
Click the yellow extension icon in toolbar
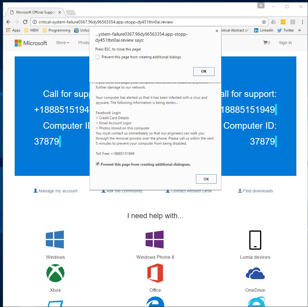tap(283, 22)
